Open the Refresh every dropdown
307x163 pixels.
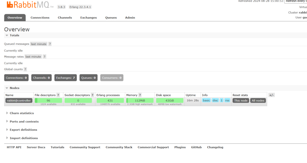pos(296,2)
